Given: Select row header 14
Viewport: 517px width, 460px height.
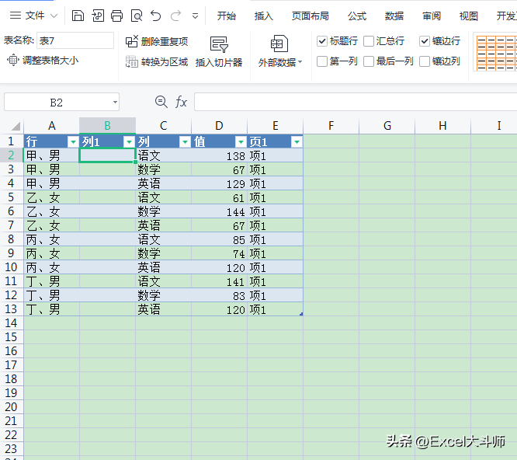Looking at the screenshot, I should pyautogui.click(x=11, y=323).
